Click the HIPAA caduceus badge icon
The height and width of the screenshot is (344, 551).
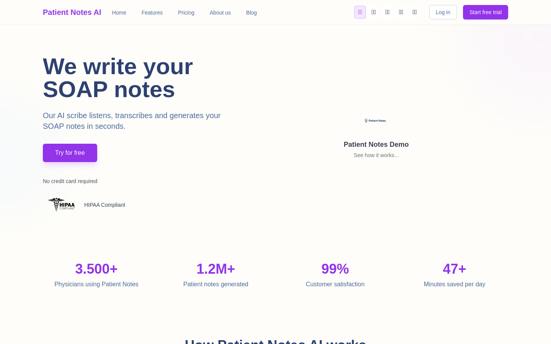pos(61,205)
